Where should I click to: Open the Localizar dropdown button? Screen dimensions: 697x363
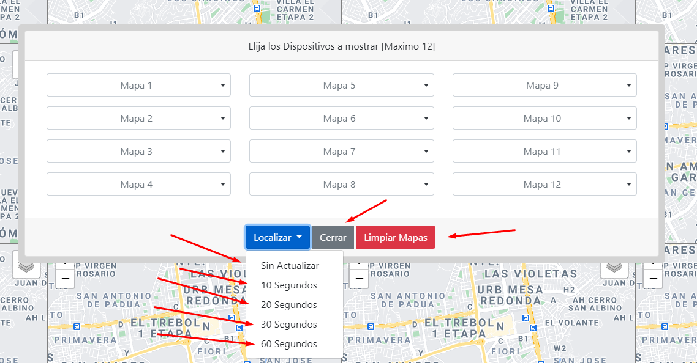(277, 237)
